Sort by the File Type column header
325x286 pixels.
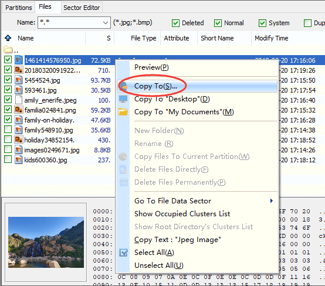(143, 38)
